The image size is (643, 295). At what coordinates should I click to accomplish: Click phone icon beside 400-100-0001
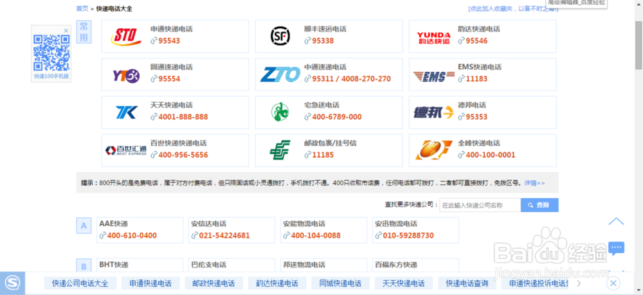(461, 155)
